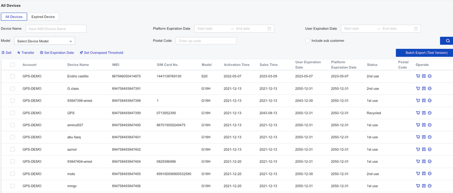The height and width of the screenshot is (193, 453).
Task: Open Platform Expiration Date calendar icon
Action: tap(269, 29)
